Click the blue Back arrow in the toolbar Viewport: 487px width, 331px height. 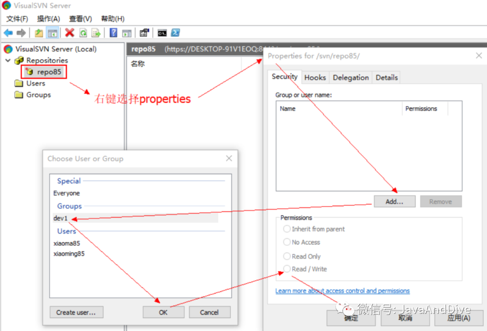(8, 32)
